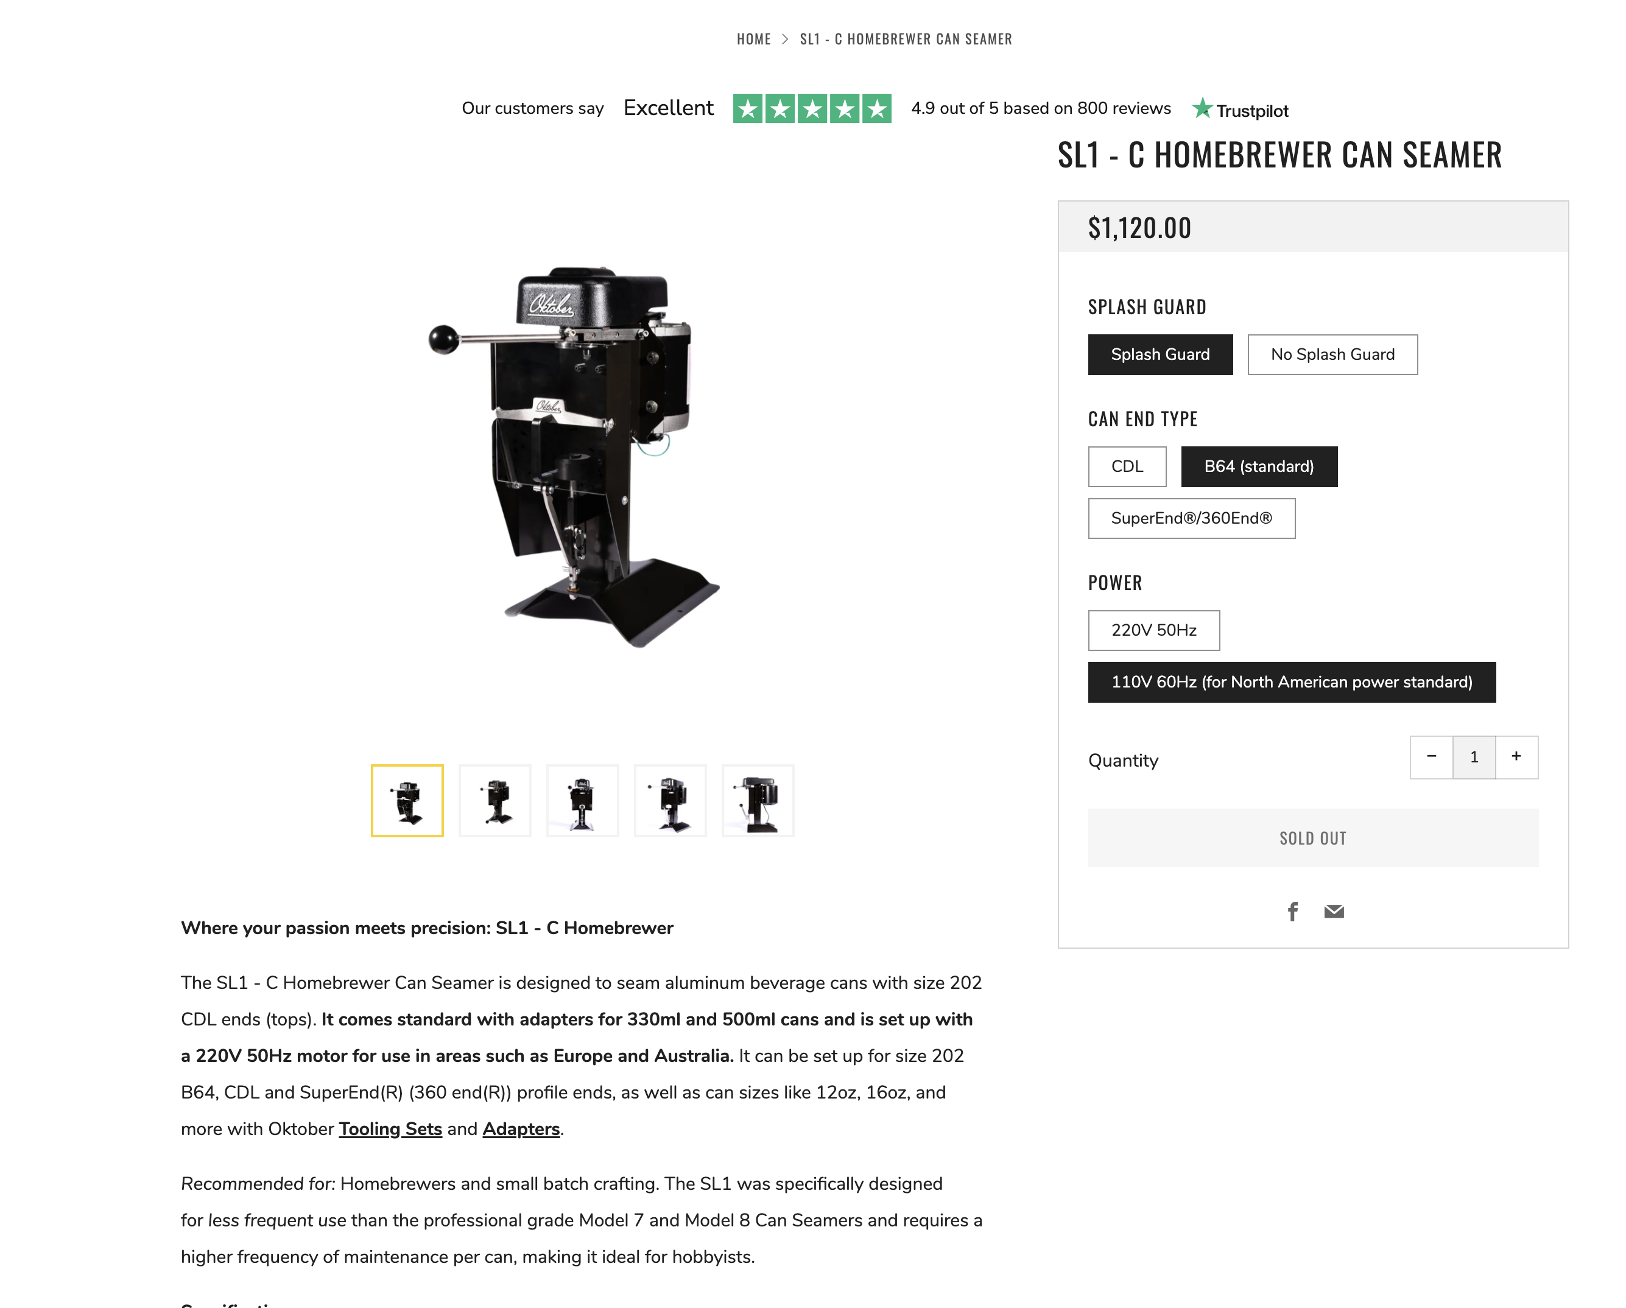Increase quantity with the plus button
Image resolution: width=1626 pixels, height=1308 pixels.
point(1516,756)
